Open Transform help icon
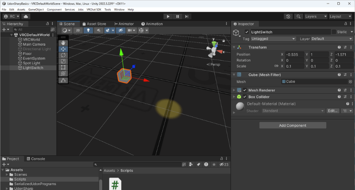This screenshot has height=190, width=355. pos(339,47)
